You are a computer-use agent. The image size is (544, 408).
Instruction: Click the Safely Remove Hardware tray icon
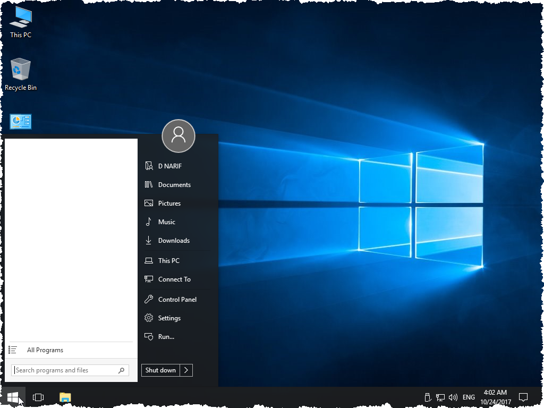pyautogui.click(x=428, y=397)
